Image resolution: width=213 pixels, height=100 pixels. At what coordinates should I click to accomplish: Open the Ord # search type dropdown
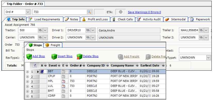click(x=28, y=12)
